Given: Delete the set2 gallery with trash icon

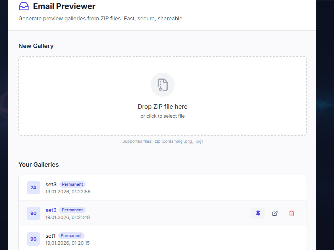Looking at the screenshot, I should click(291, 213).
